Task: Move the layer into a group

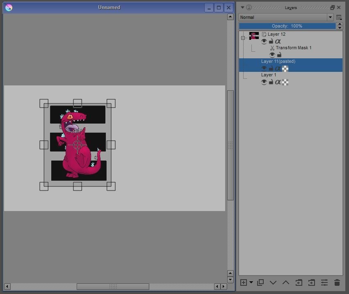Action: click(x=312, y=283)
